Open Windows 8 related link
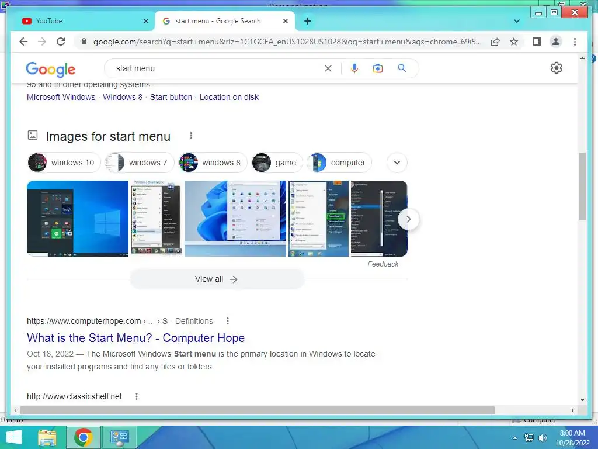598x449 pixels. (x=123, y=97)
